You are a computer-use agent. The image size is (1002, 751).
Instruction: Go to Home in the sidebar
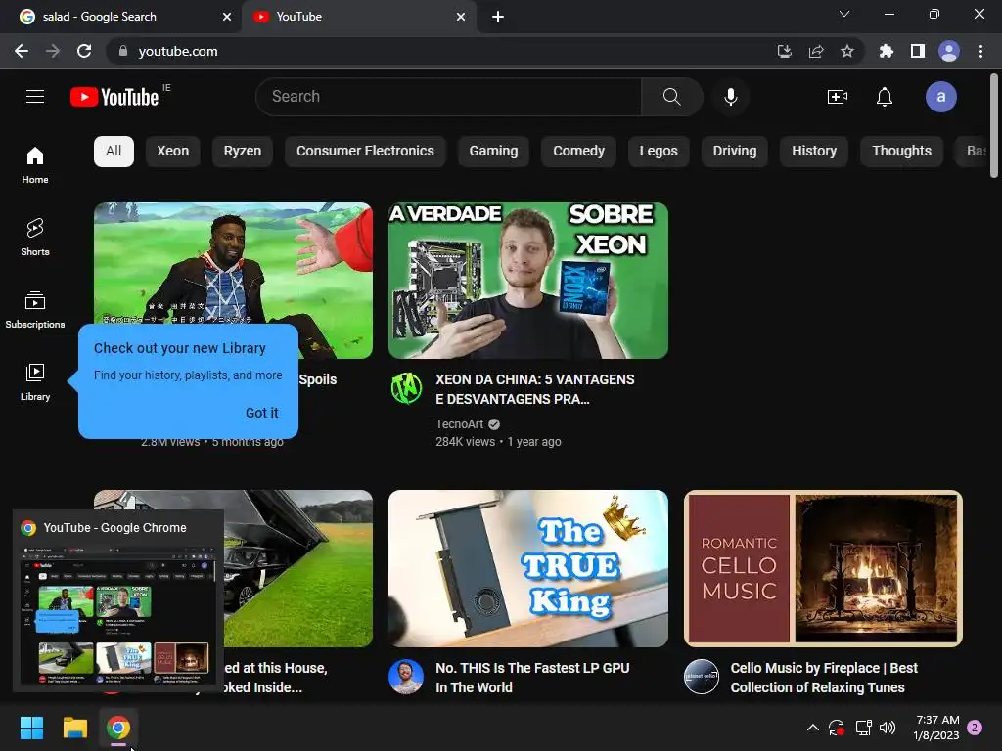(x=35, y=164)
